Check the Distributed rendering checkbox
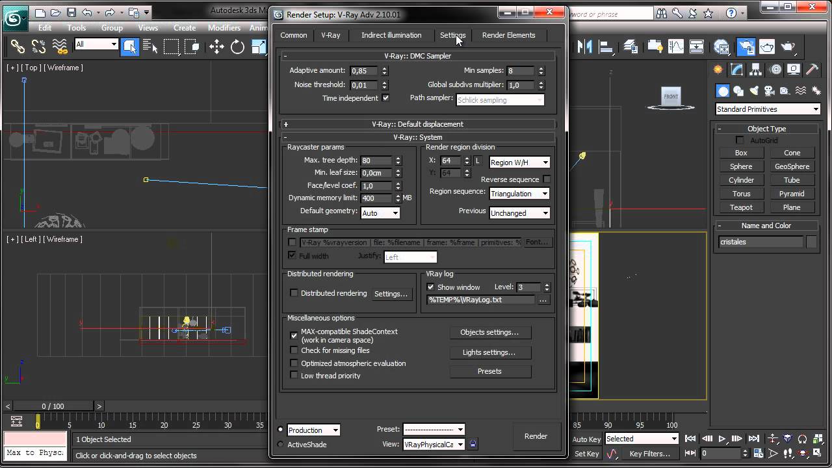The image size is (832, 468). click(294, 293)
